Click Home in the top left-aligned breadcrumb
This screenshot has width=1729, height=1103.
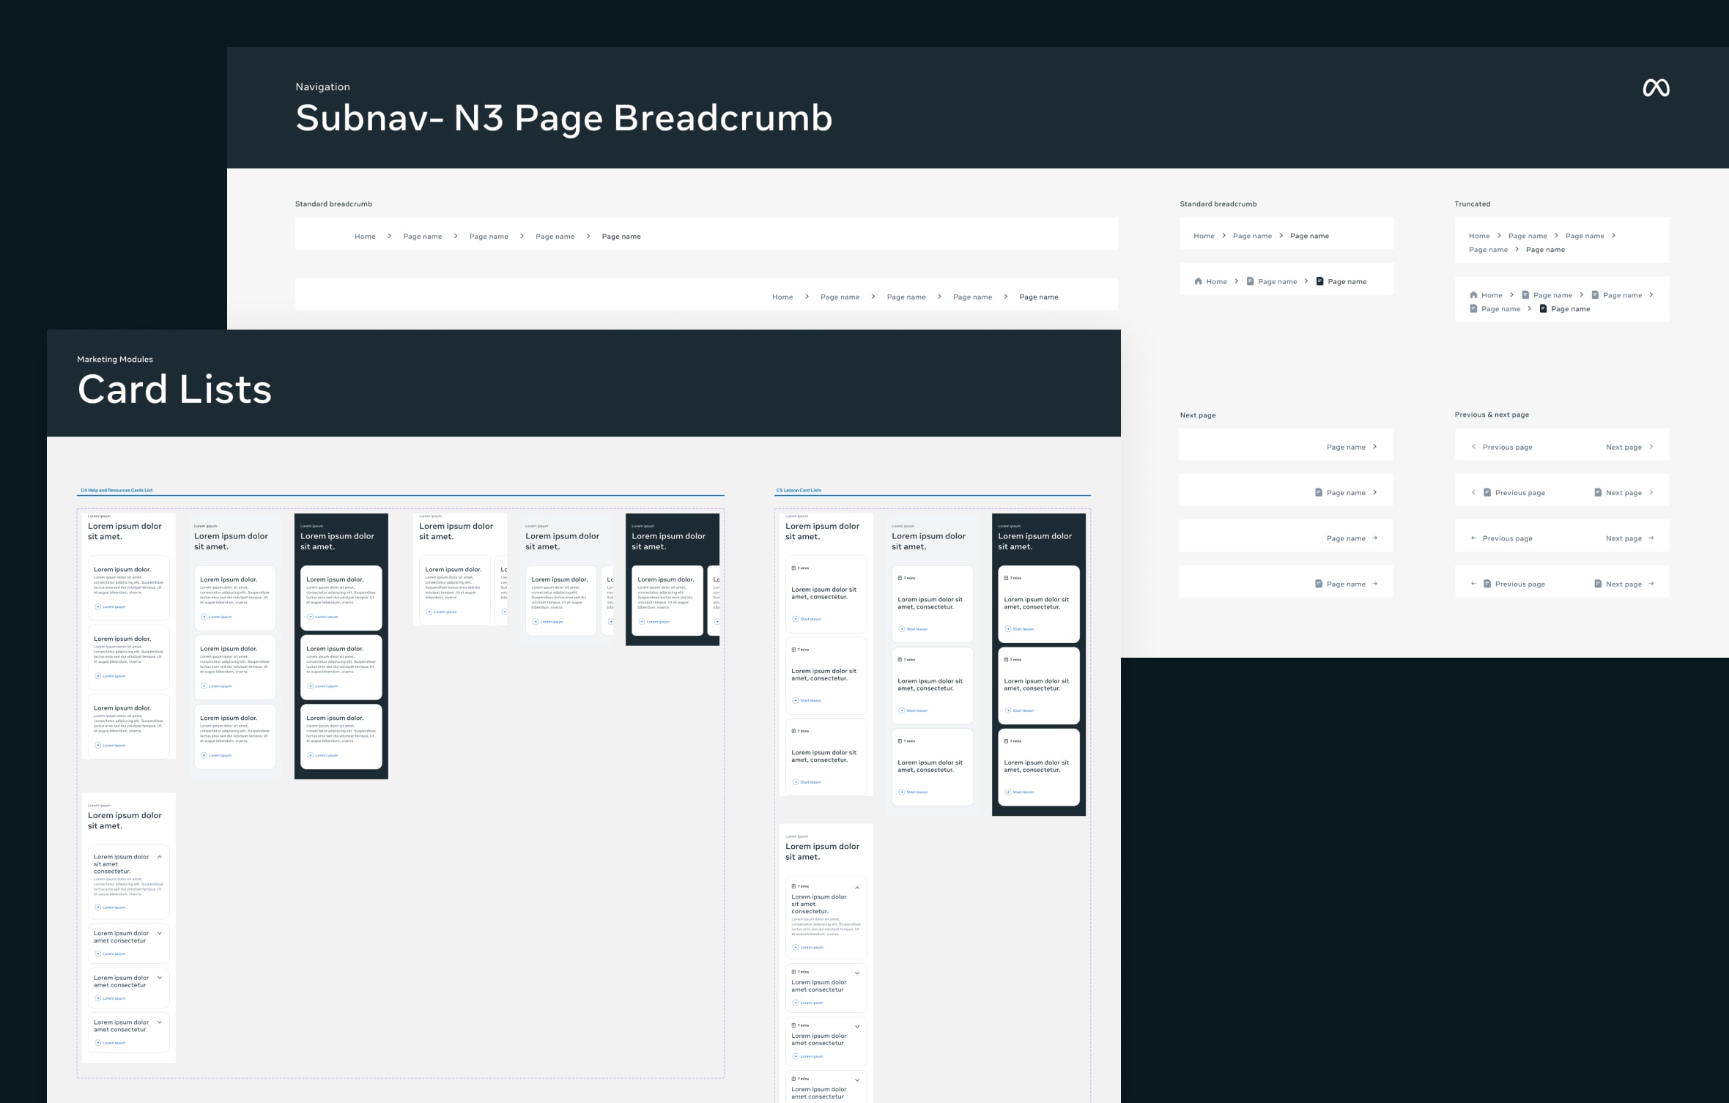(x=365, y=237)
